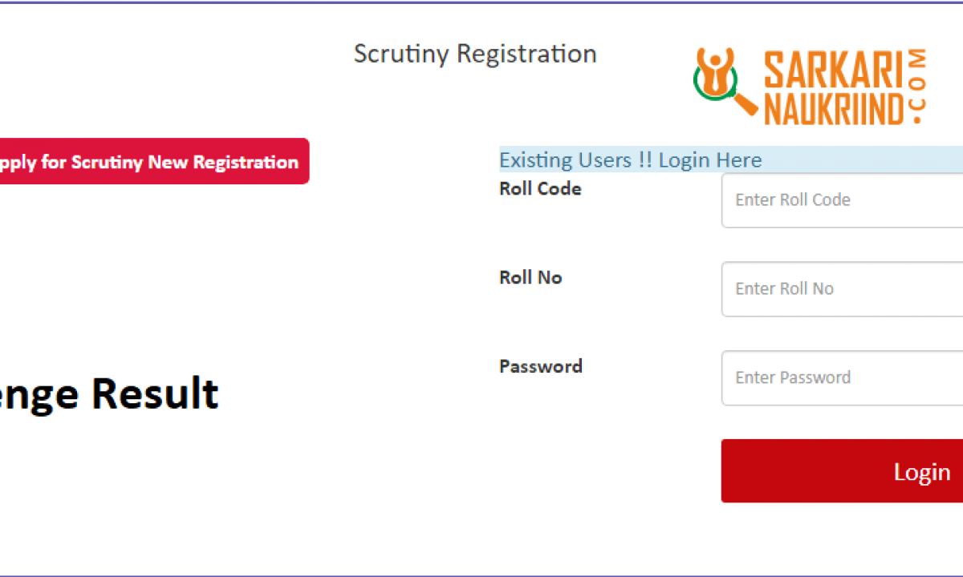Click the word NAUKRIIND in logo
This screenshot has height=577, width=963.
835,107
